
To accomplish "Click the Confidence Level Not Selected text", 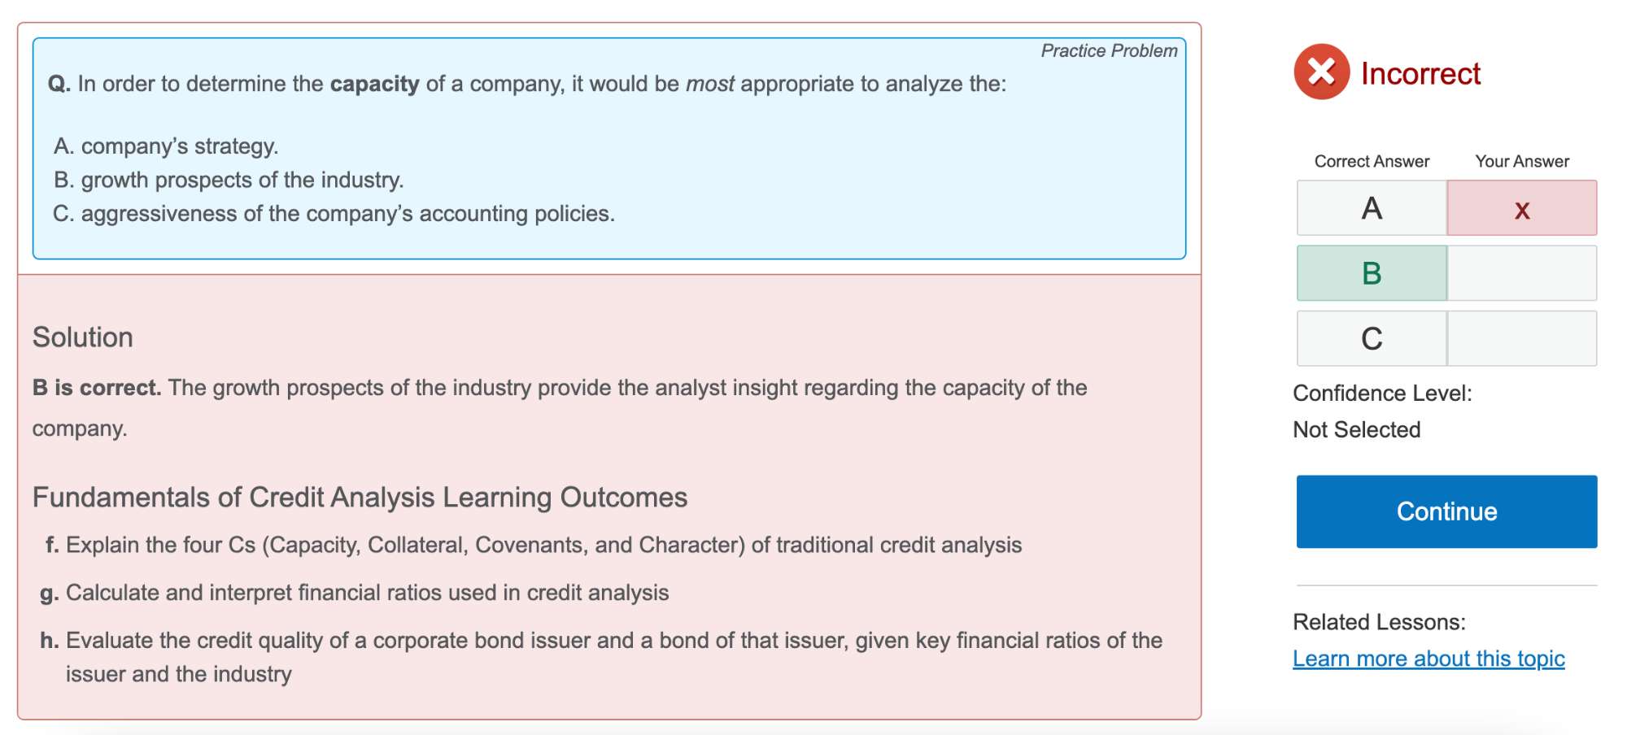I will [x=1356, y=429].
